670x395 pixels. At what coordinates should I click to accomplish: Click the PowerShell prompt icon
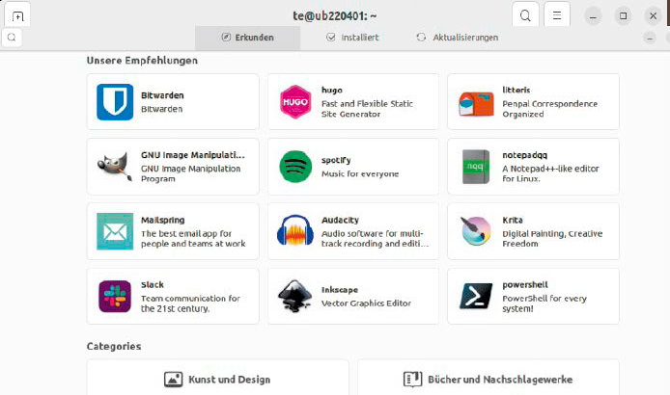pos(476,296)
